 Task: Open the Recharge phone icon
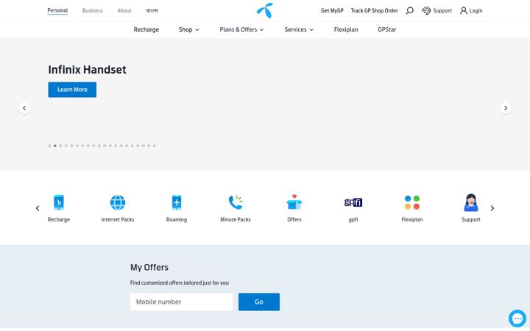(x=59, y=202)
